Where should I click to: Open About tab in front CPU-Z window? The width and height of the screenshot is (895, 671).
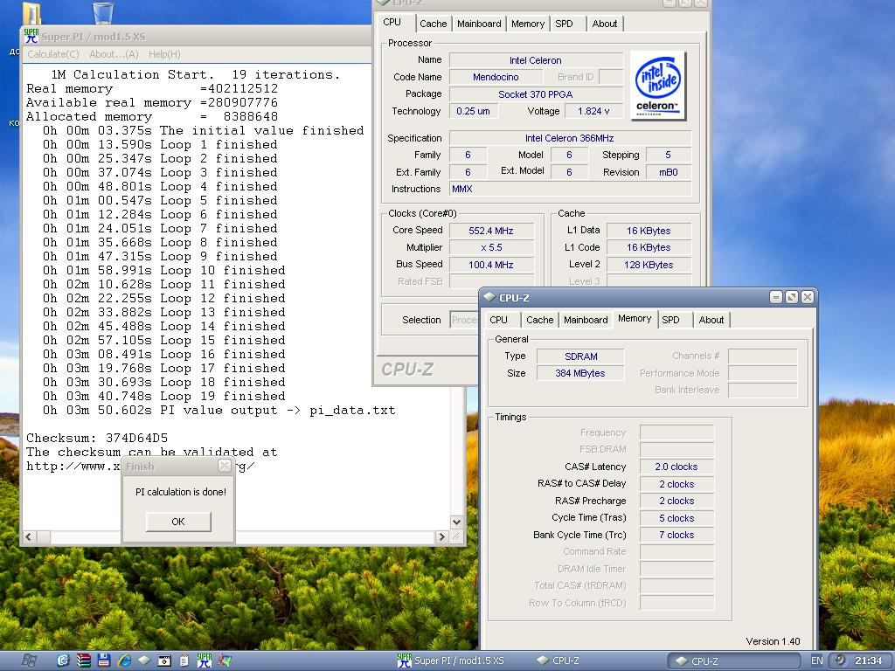pos(711,320)
